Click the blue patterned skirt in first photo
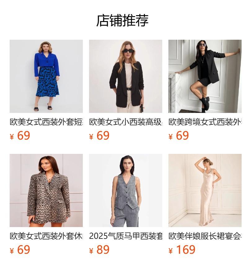Image resolution: width=245 pixels, height=268 pixels. (x=47, y=82)
